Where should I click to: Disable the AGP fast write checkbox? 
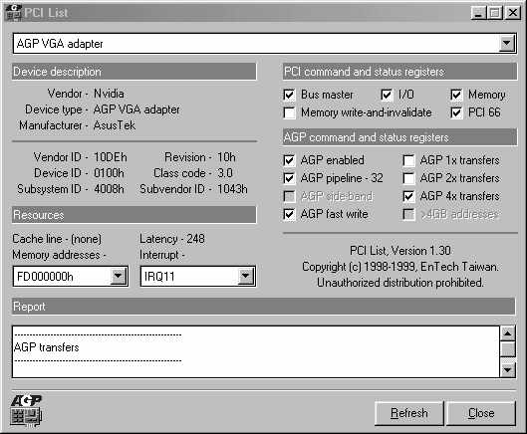tap(289, 214)
